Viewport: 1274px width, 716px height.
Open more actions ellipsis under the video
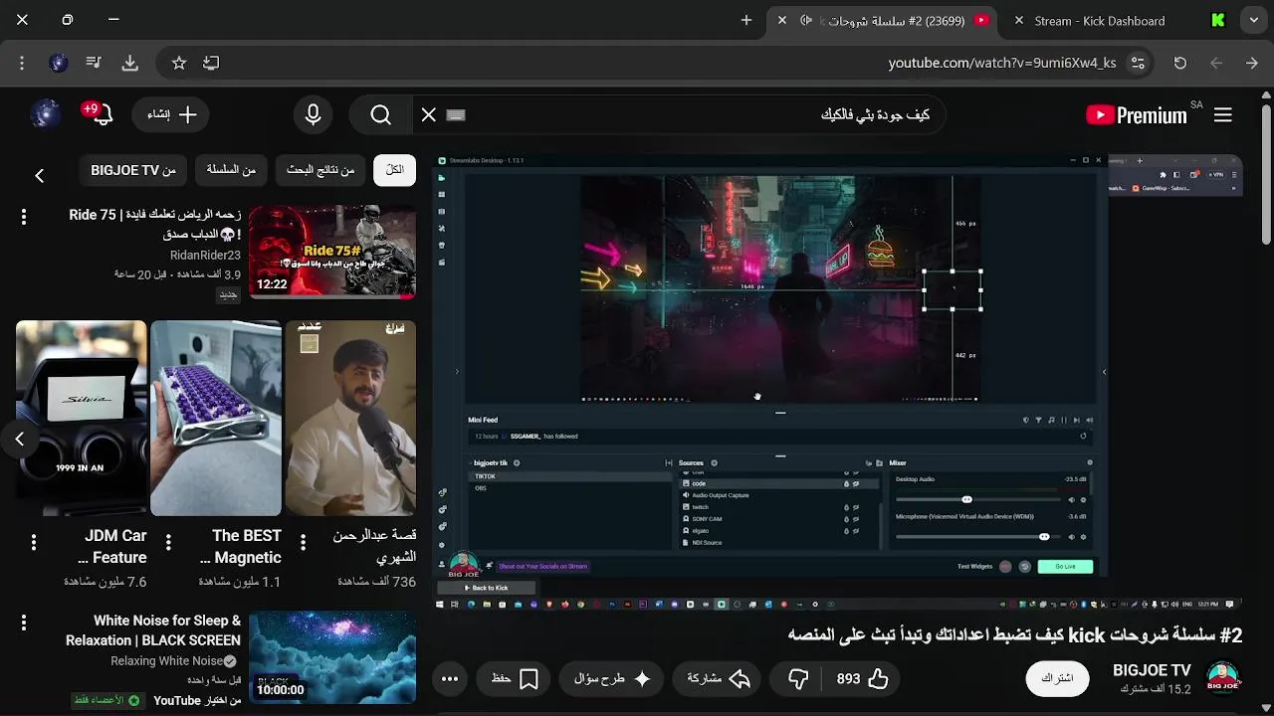pos(450,679)
